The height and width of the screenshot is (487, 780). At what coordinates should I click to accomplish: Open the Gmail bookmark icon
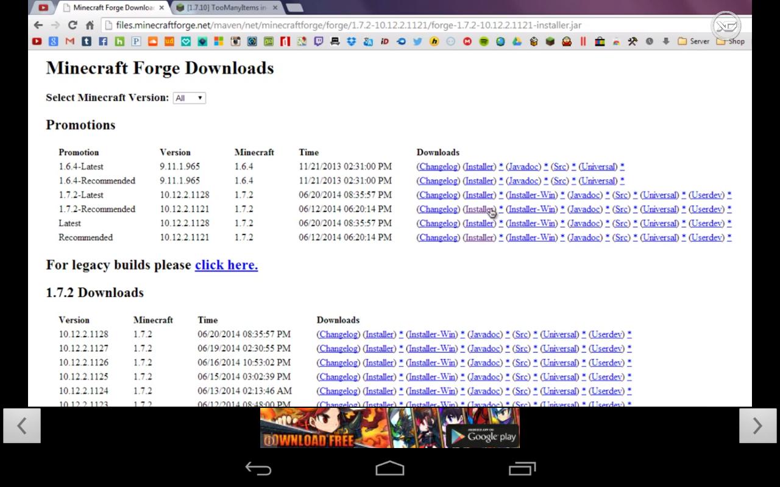[x=70, y=41]
